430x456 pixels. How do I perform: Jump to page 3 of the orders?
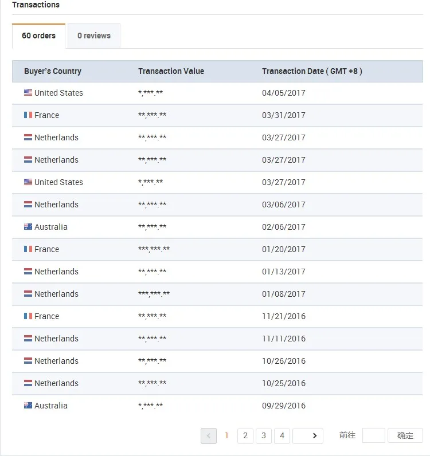point(264,436)
